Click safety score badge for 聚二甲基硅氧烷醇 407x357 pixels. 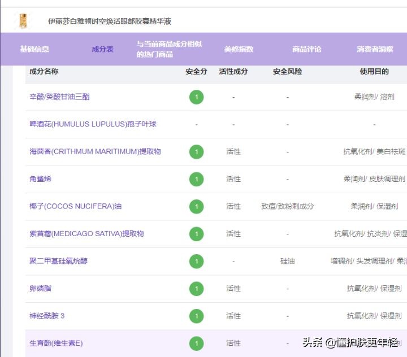(x=197, y=262)
